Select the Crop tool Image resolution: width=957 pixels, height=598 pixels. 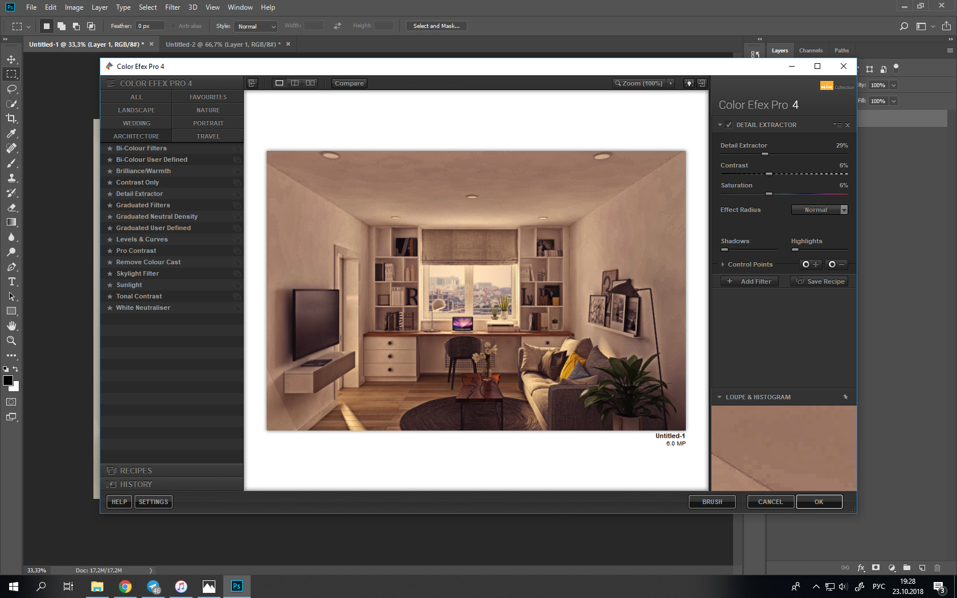pos(11,118)
